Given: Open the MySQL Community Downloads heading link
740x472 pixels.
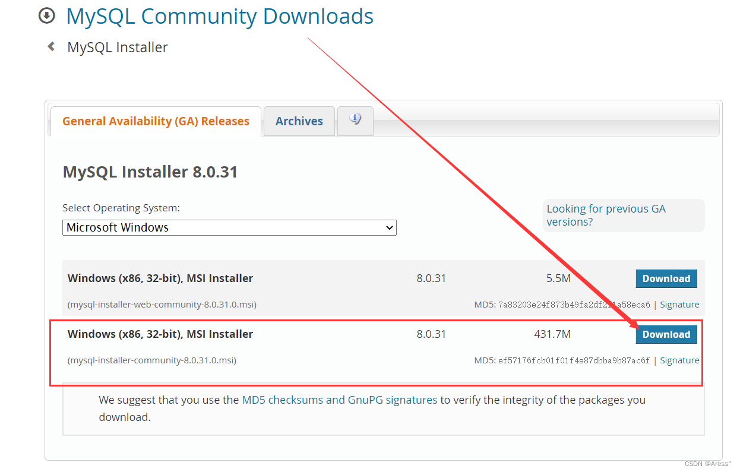Looking at the screenshot, I should click(220, 16).
